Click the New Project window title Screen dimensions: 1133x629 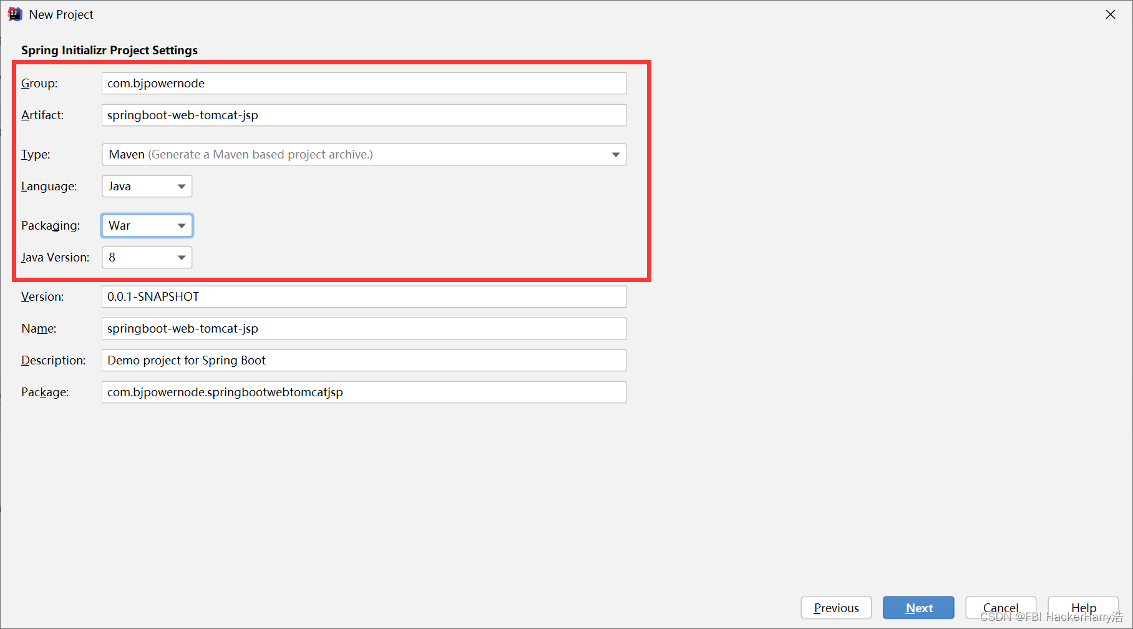point(61,14)
